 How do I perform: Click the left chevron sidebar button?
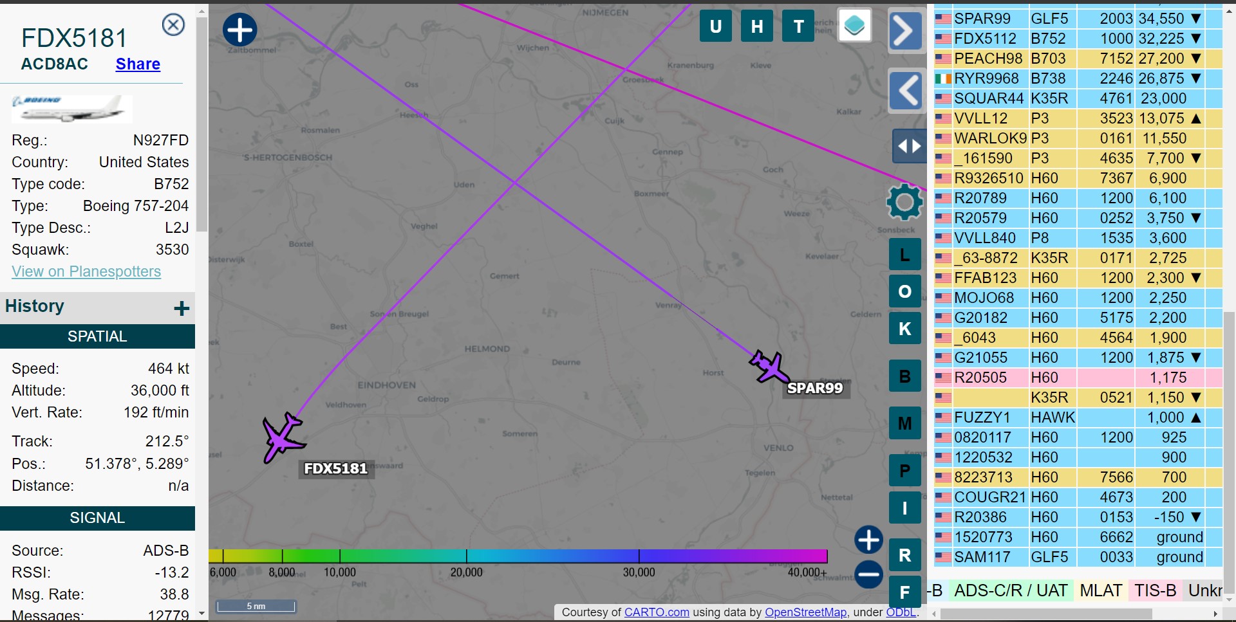[907, 91]
